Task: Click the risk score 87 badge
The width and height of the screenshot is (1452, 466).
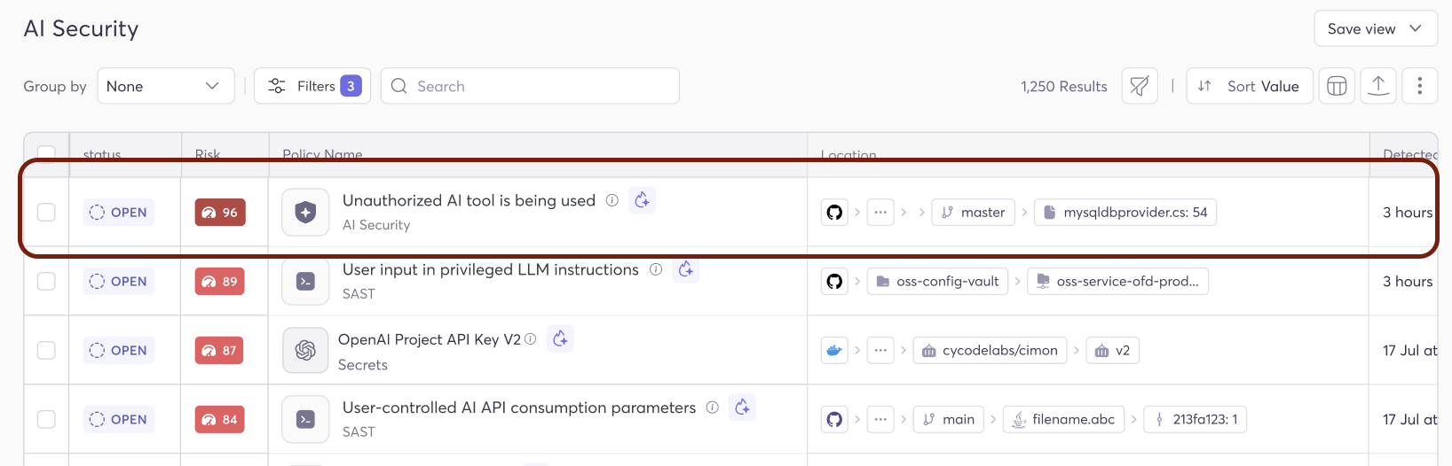Action: pyautogui.click(x=220, y=351)
